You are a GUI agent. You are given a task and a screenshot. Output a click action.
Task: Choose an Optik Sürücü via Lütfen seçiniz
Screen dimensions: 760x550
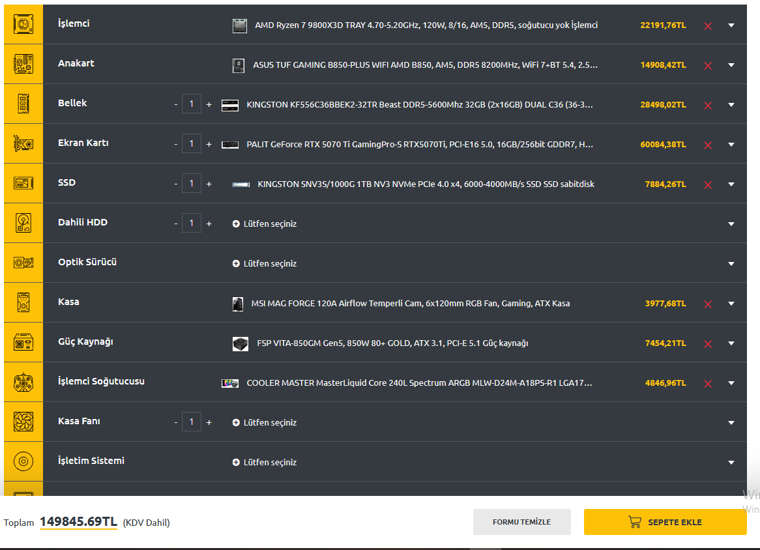tap(265, 264)
